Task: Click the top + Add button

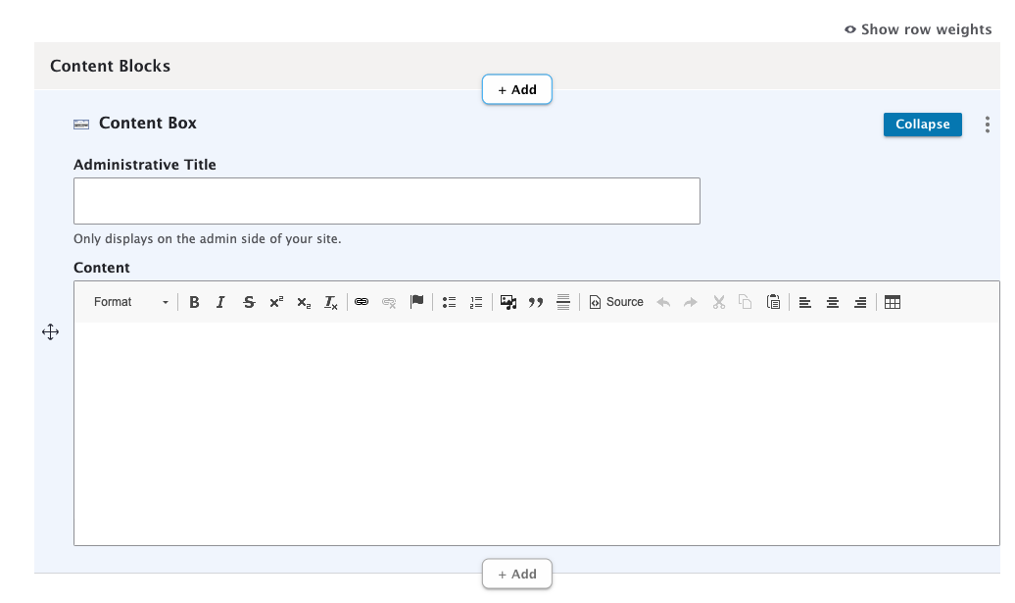Action: click(x=516, y=89)
